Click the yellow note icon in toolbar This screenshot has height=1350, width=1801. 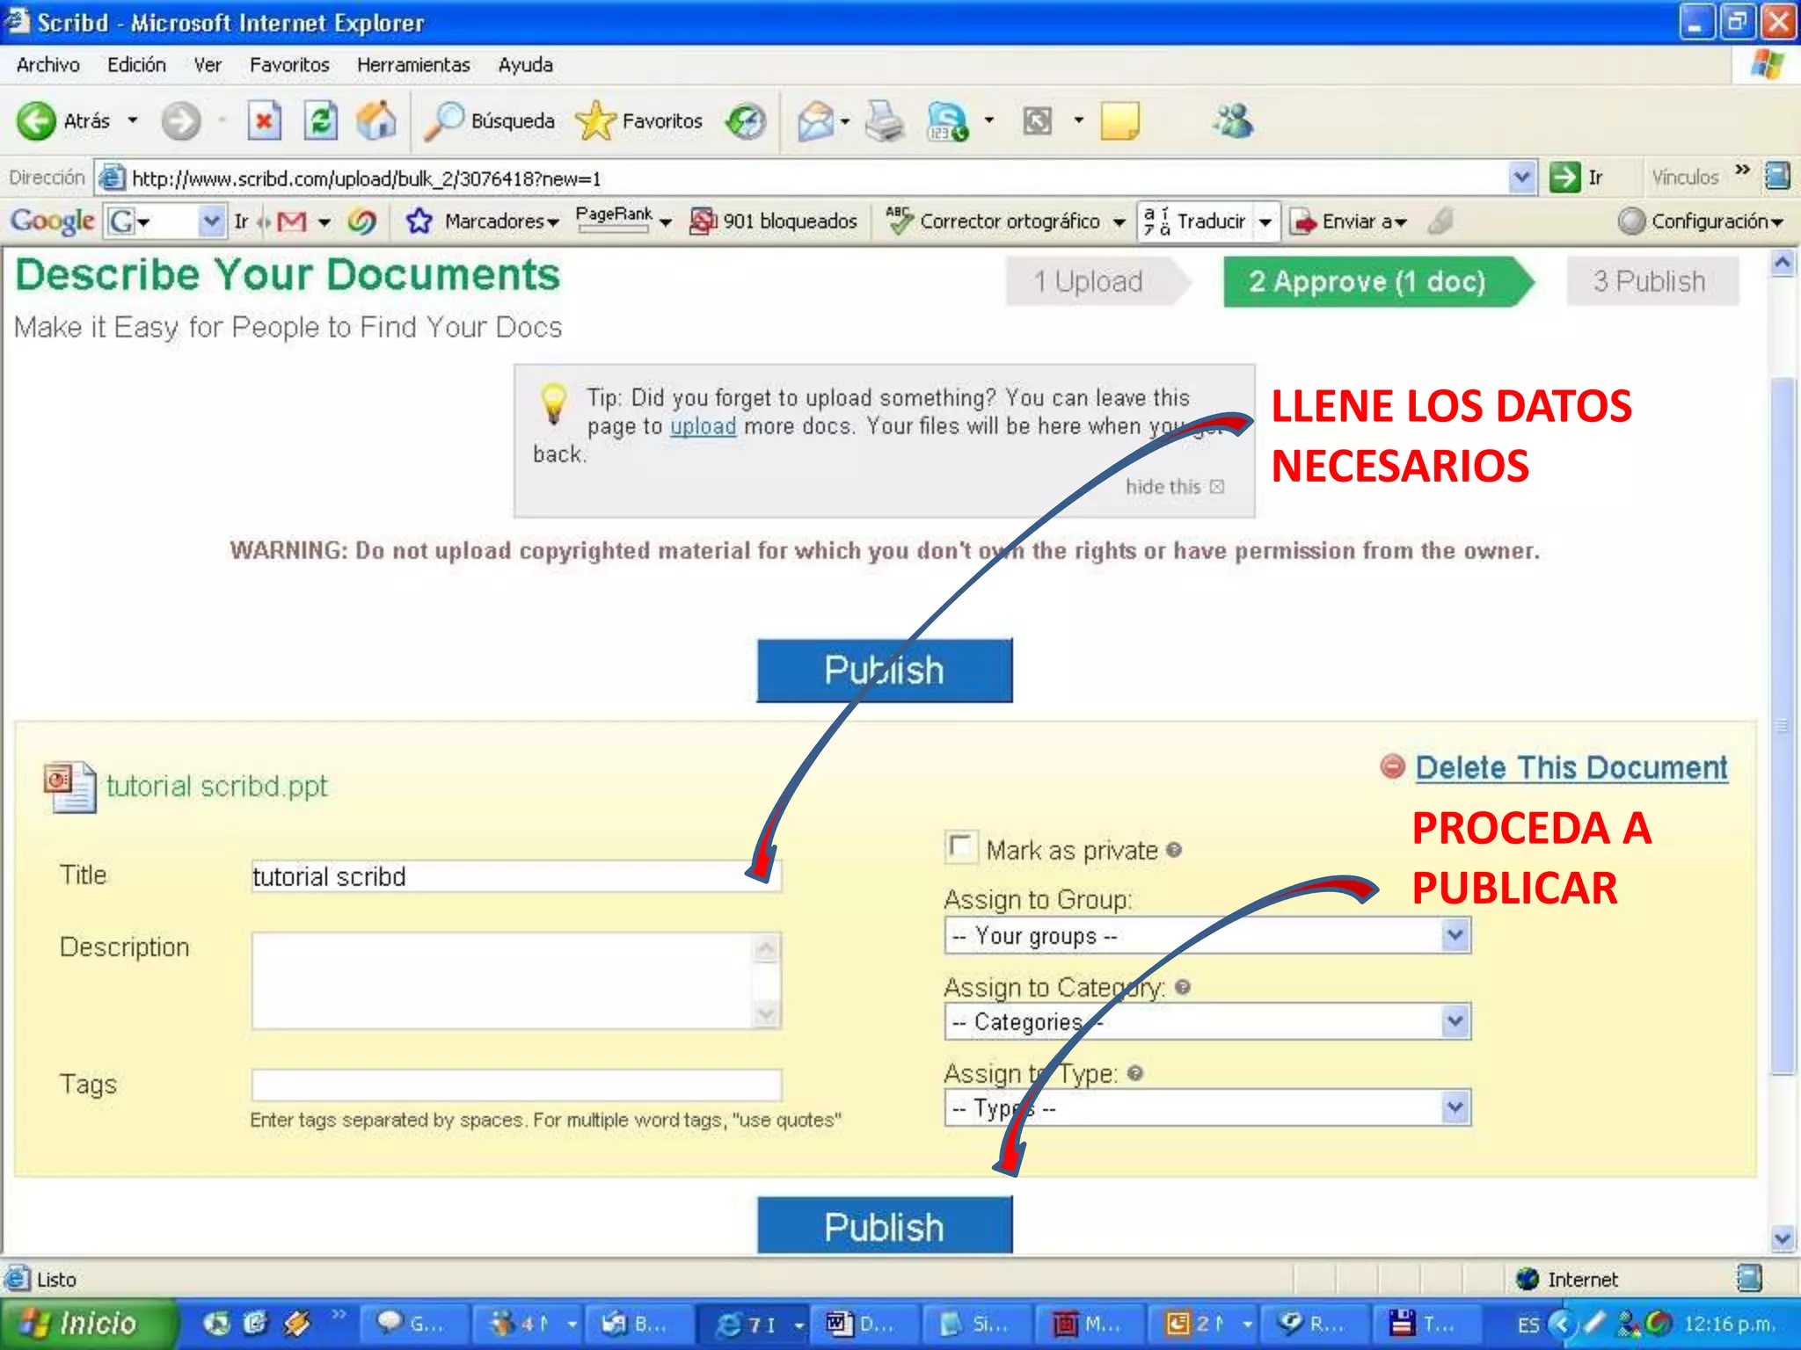1119,120
